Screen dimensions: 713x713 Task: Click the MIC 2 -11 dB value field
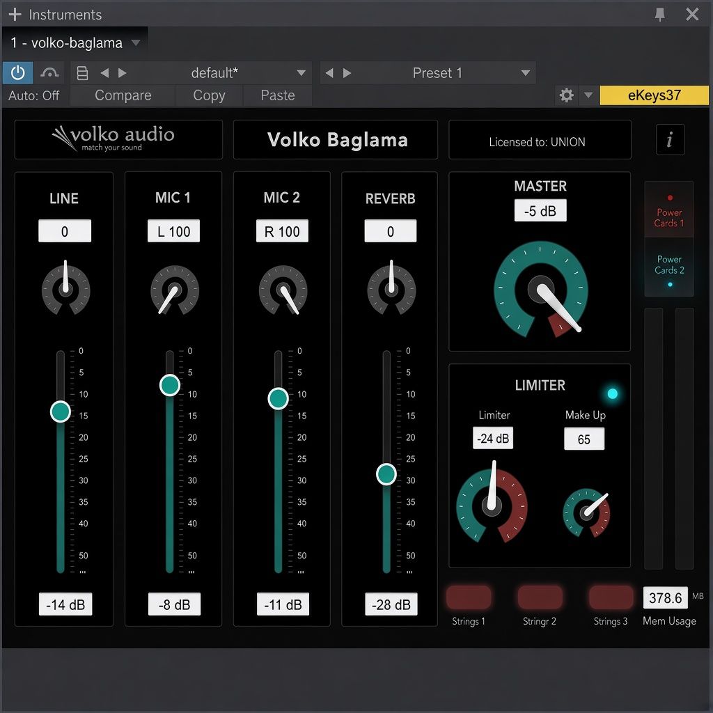(283, 604)
